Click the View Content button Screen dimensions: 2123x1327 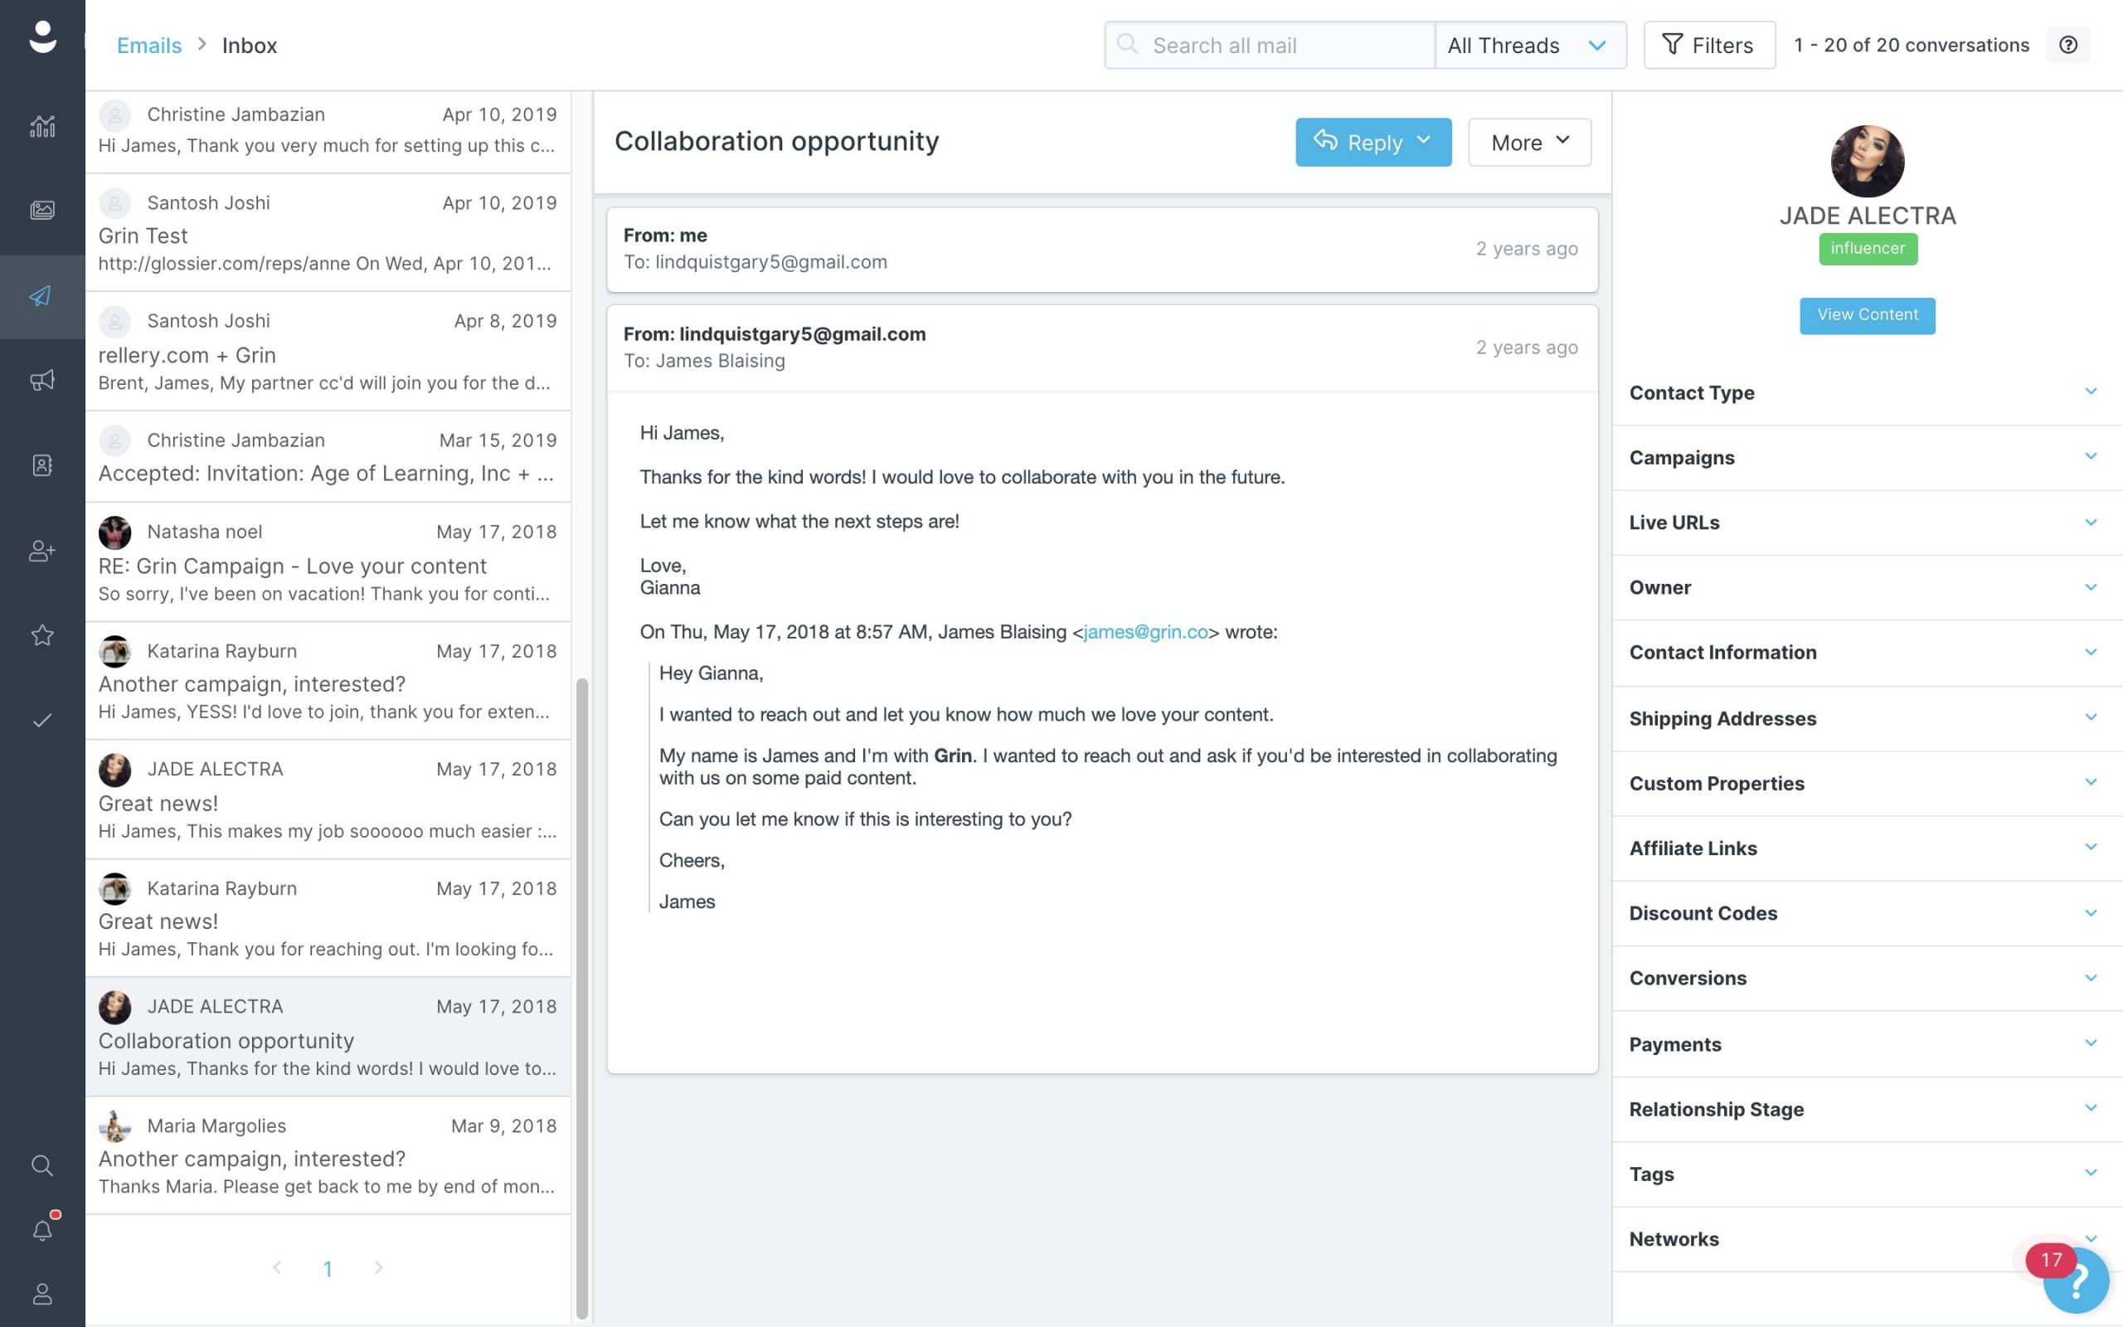click(1868, 315)
